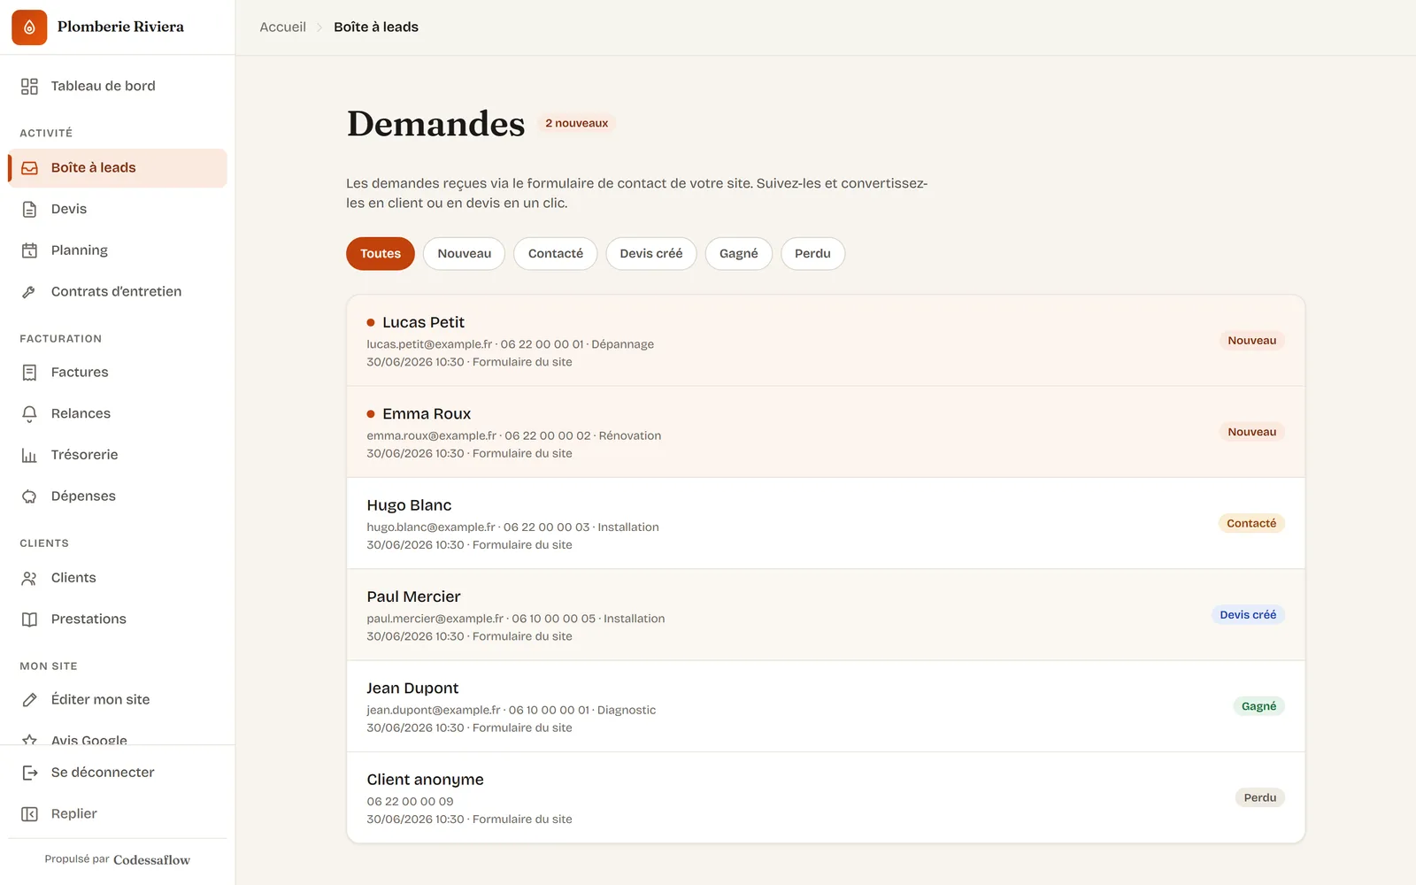Filter requests by Gagné
The height and width of the screenshot is (885, 1416).
pos(739,254)
